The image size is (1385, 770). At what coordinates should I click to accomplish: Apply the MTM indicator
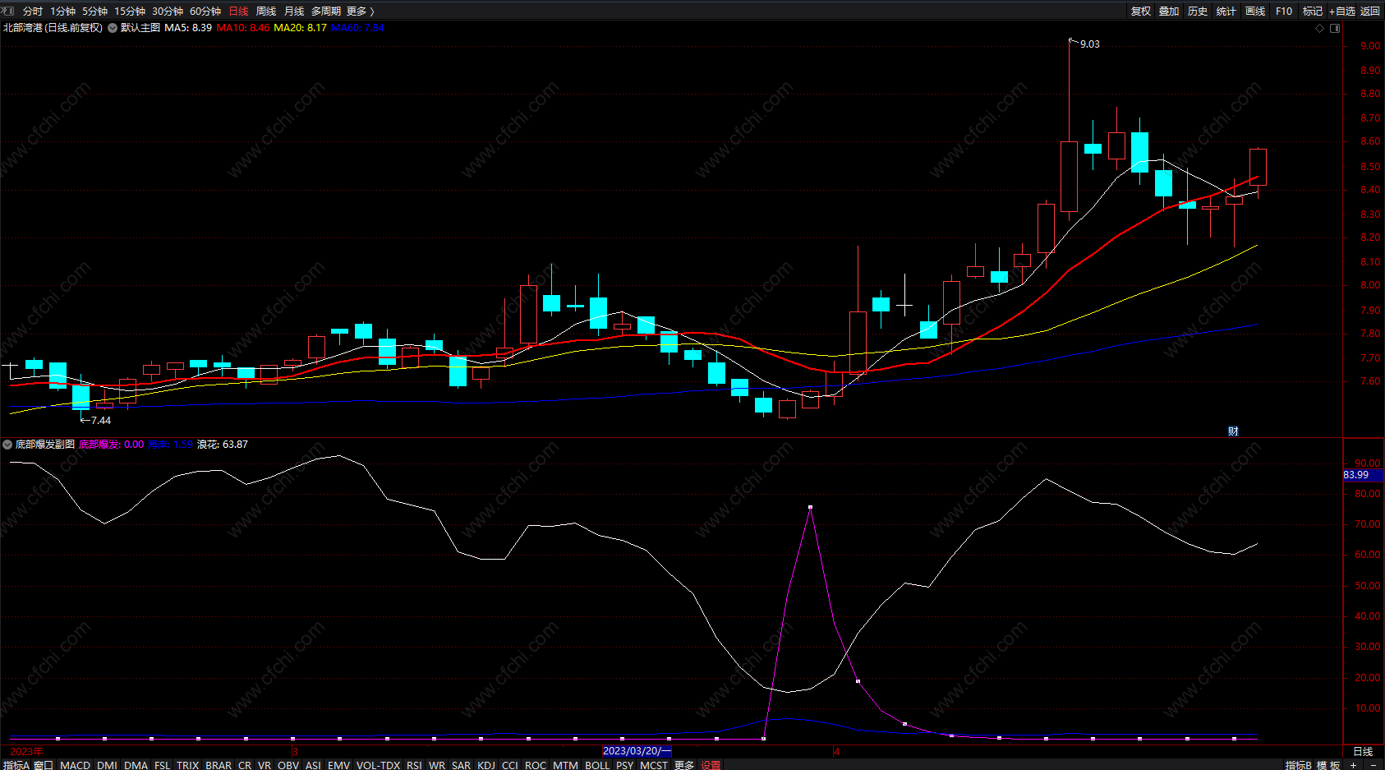pyautogui.click(x=565, y=765)
